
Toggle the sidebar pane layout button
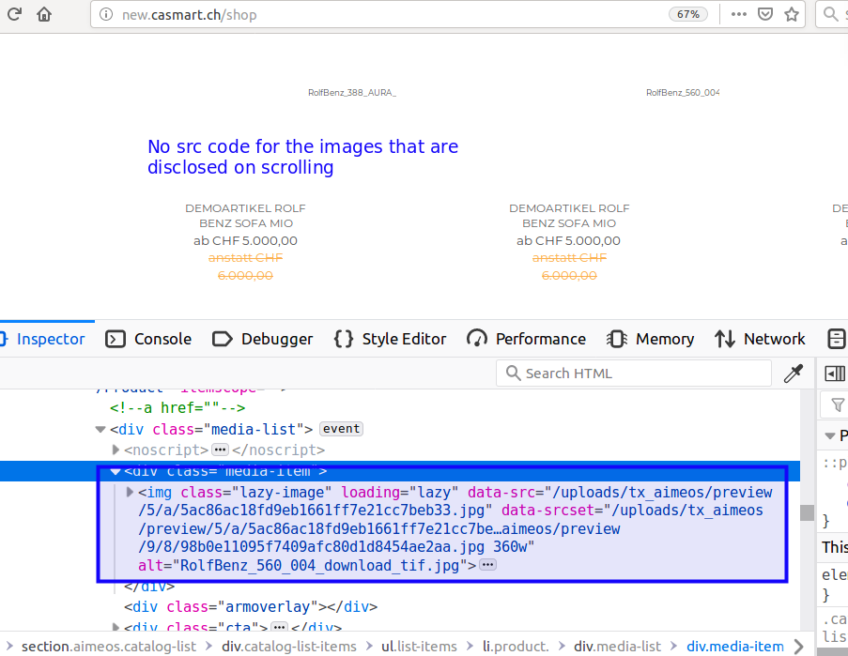point(835,373)
